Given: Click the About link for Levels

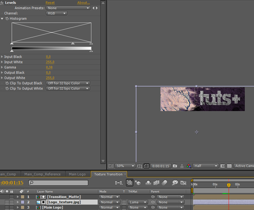Looking at the screenshot, I should tap(83, 3).
